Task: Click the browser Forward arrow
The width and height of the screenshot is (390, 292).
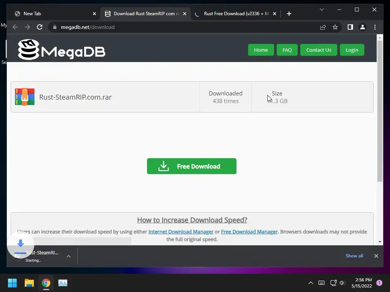Action: pos(27,27)
